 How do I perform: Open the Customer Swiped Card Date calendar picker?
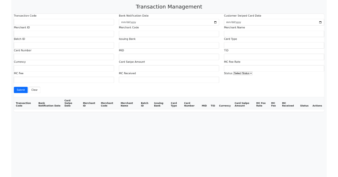click(x=320, y=22)
